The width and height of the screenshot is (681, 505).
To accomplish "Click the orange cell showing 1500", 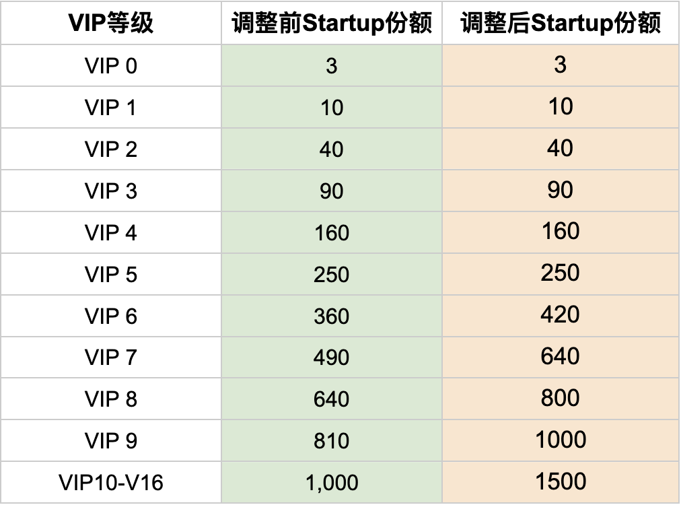I will coord(561,481).
